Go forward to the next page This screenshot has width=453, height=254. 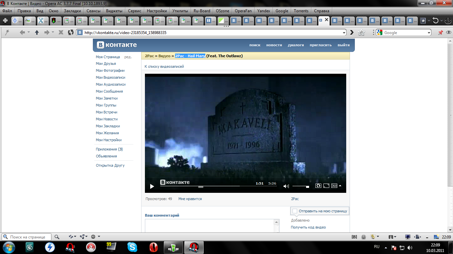[x=46, y=32]
